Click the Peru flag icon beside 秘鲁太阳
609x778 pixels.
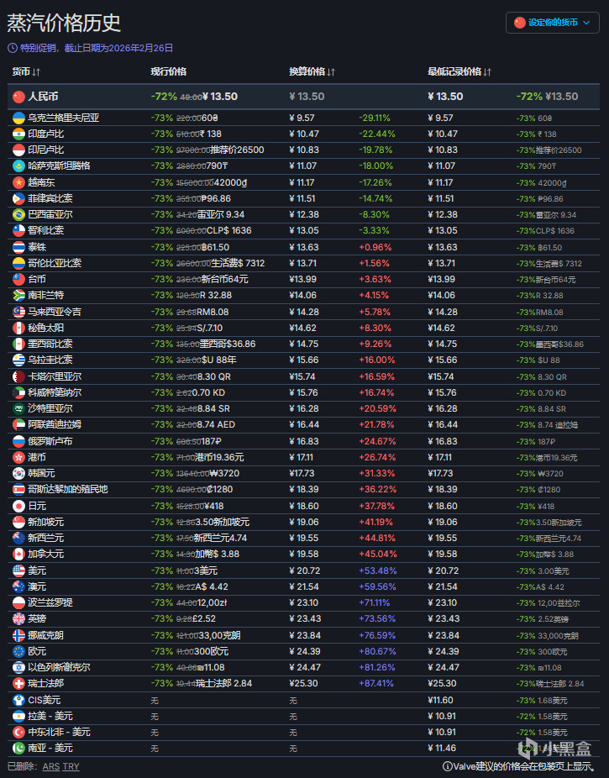pyautogui.click(x=18, y=328)
